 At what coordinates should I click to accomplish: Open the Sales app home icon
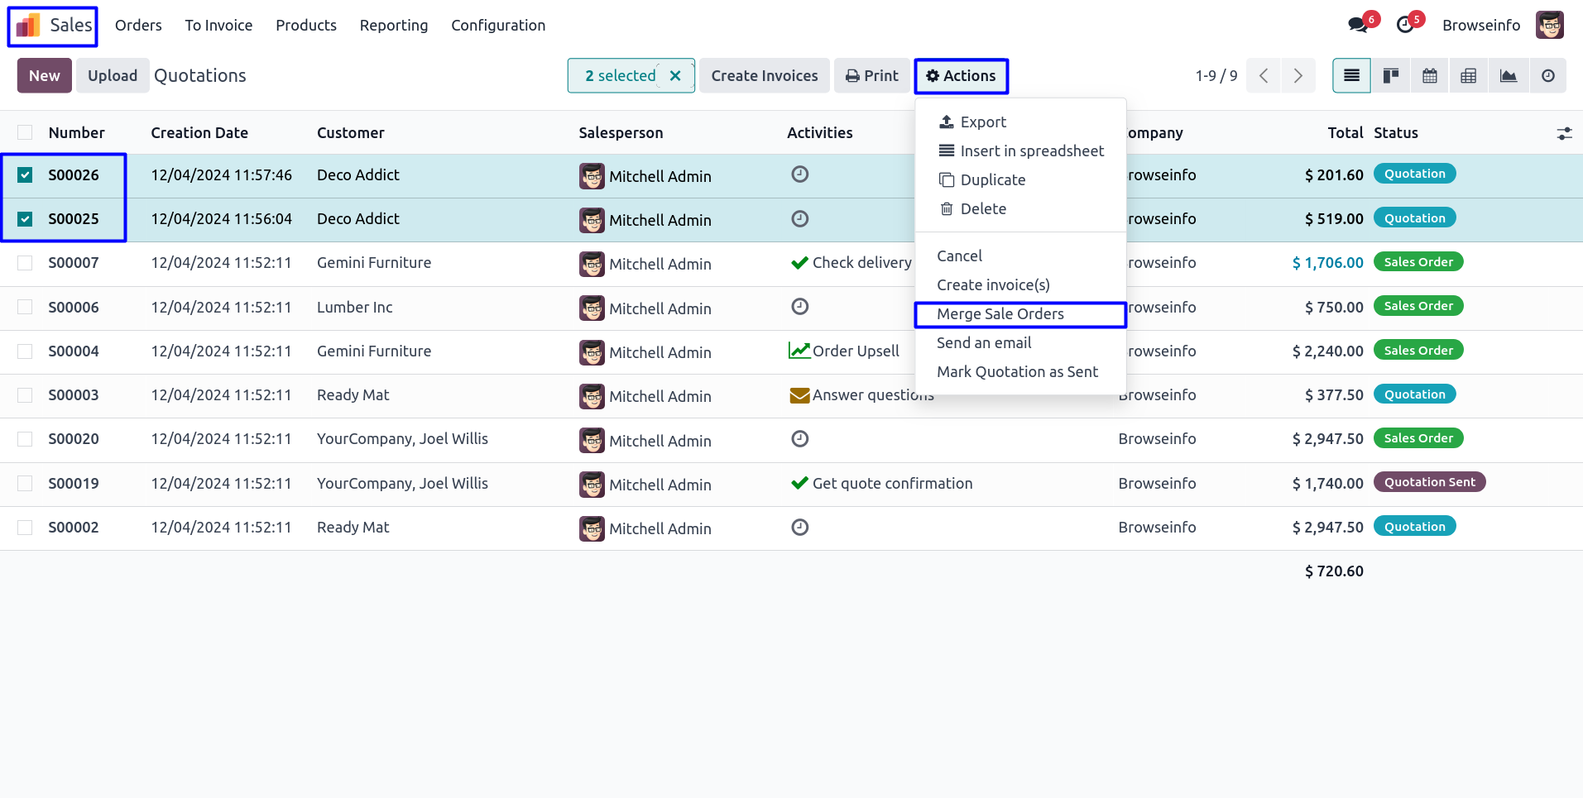(28, 26)
